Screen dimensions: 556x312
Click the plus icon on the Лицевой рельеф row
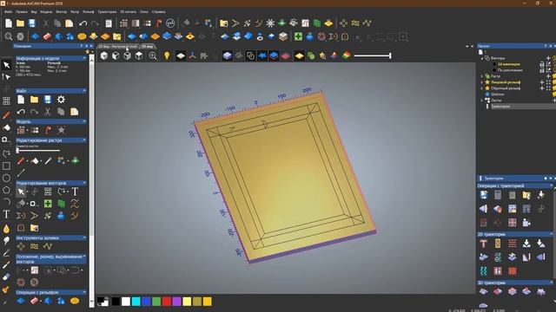tap(542, 82)
